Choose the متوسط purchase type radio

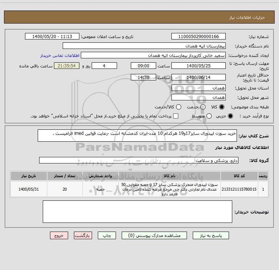pos(209,116)
